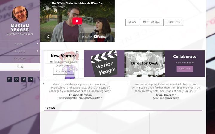Click 'Director • Filmmaker' subtitle text

[x=20, y=34]
